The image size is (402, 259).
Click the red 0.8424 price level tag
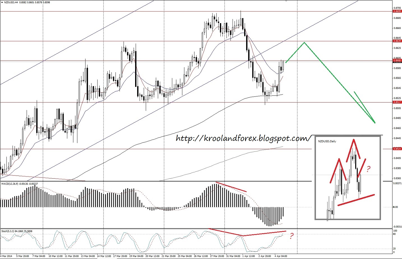(x=397, y=149)
